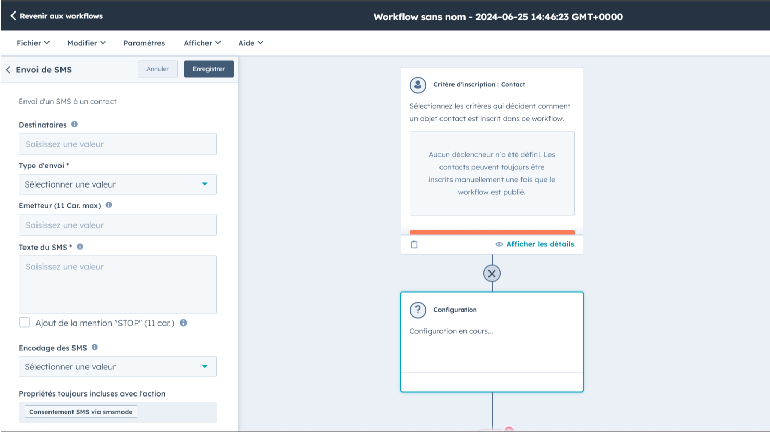Click the info icon next to 'Emetteur (11 Car. max)'
770x433 pixels.
[108, 205]
